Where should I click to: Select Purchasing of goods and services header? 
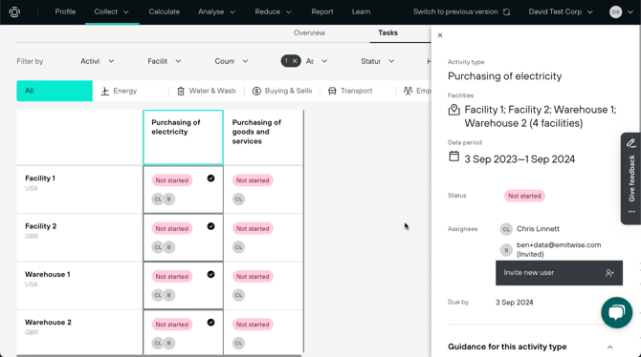click(263, 137)
